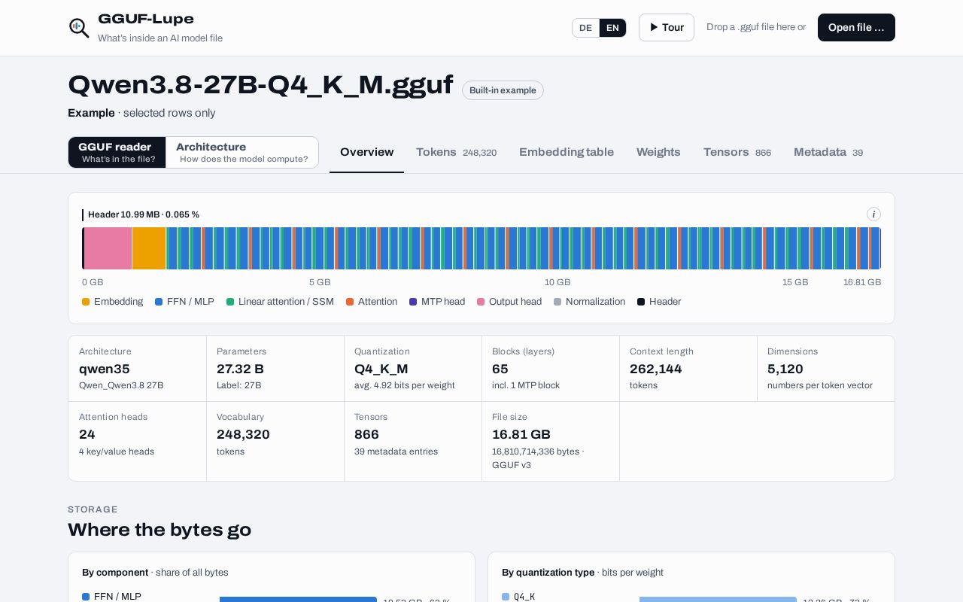Click the Quantization value Q4_K_M
The image size is (963, 602).
(381, 369)
